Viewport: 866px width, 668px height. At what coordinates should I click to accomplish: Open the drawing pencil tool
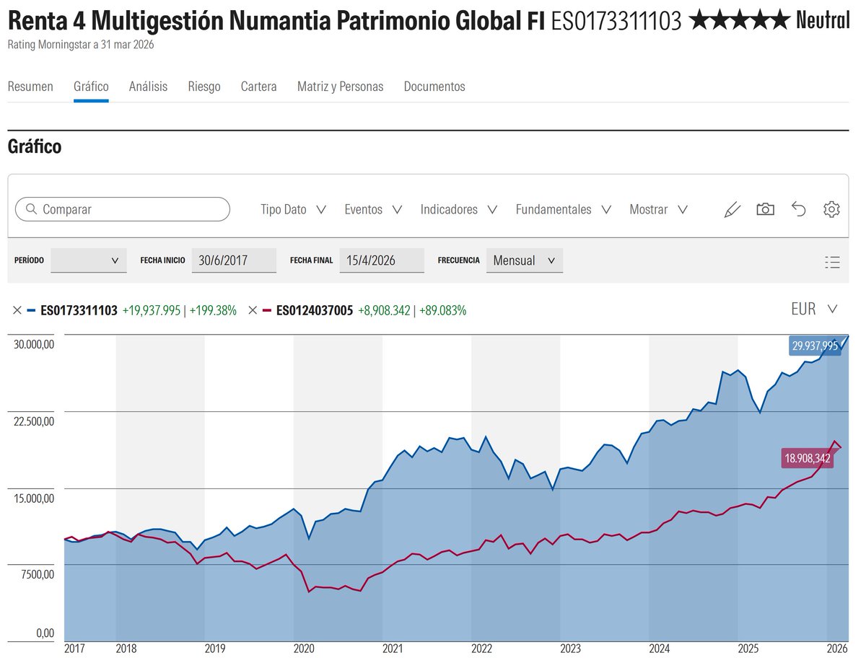[x=732, y=210]
